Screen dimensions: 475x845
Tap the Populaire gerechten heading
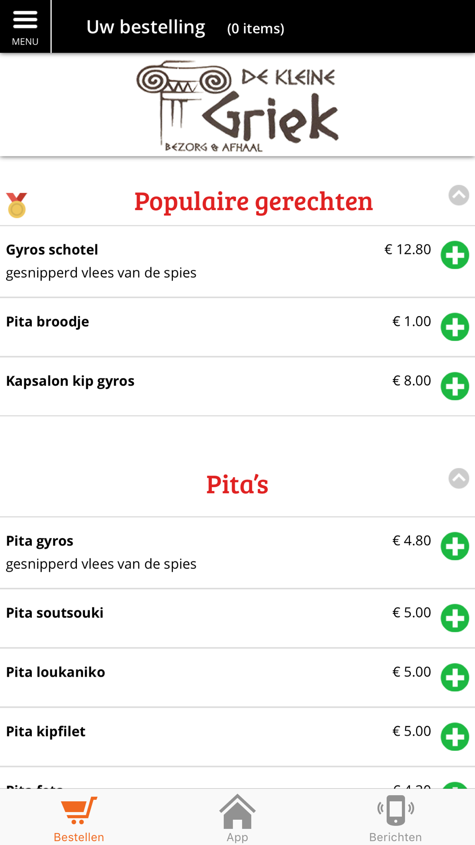pos(253,201)
